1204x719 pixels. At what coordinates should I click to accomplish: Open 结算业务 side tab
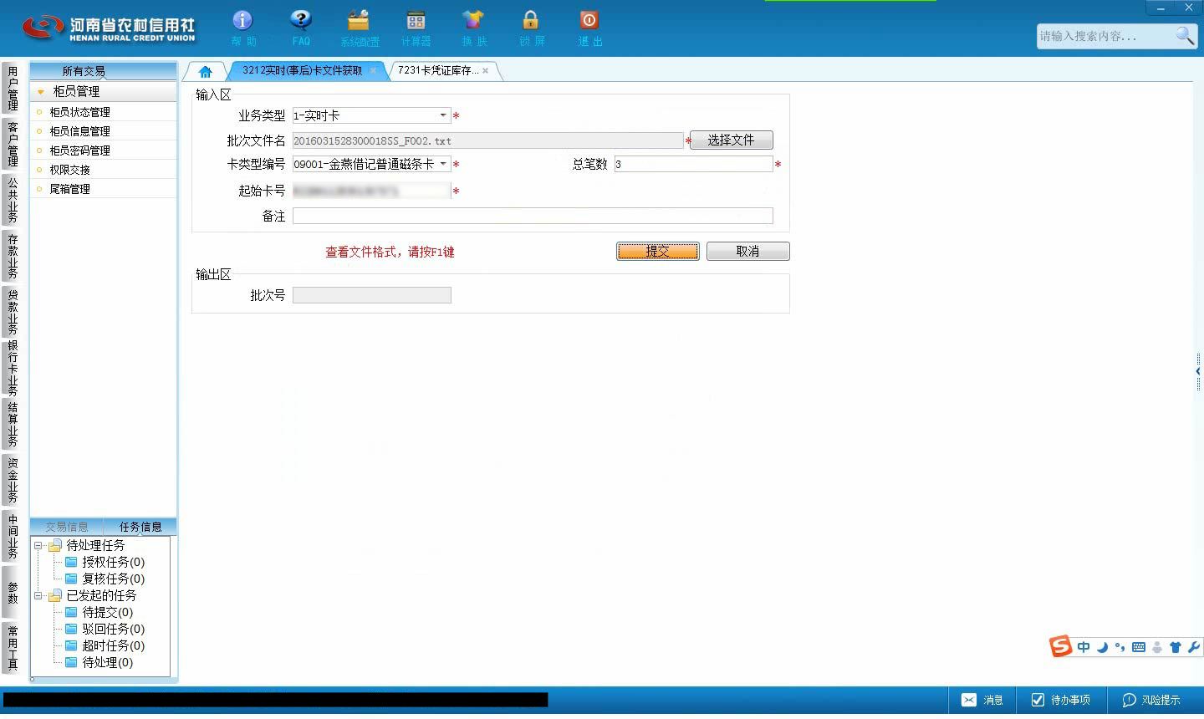click(x=12, y=424)
